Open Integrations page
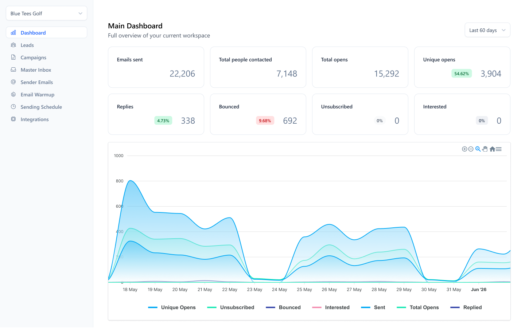 (46, 119)
